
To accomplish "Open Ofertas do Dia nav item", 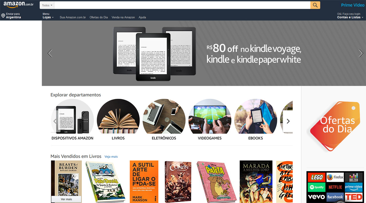I will pyautogui.click(x=99, y=17).
